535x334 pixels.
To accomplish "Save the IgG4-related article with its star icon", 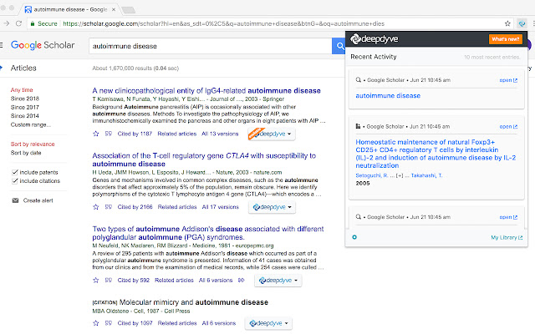I will coord(96,134).
